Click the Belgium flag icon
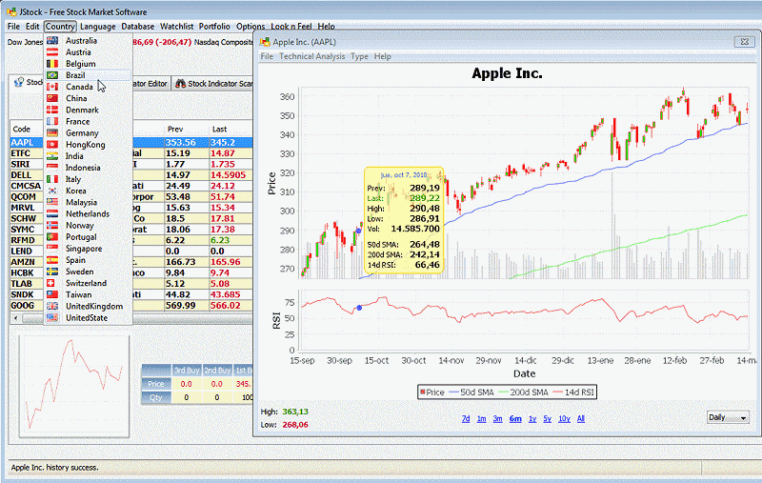 pyautogui.click(x=52, y=64)
